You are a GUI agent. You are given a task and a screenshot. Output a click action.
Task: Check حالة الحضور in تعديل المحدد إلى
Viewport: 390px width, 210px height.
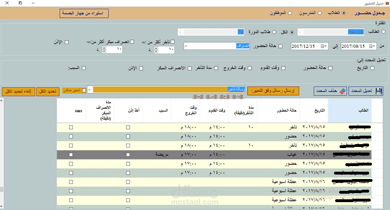(x=330, y=68)
